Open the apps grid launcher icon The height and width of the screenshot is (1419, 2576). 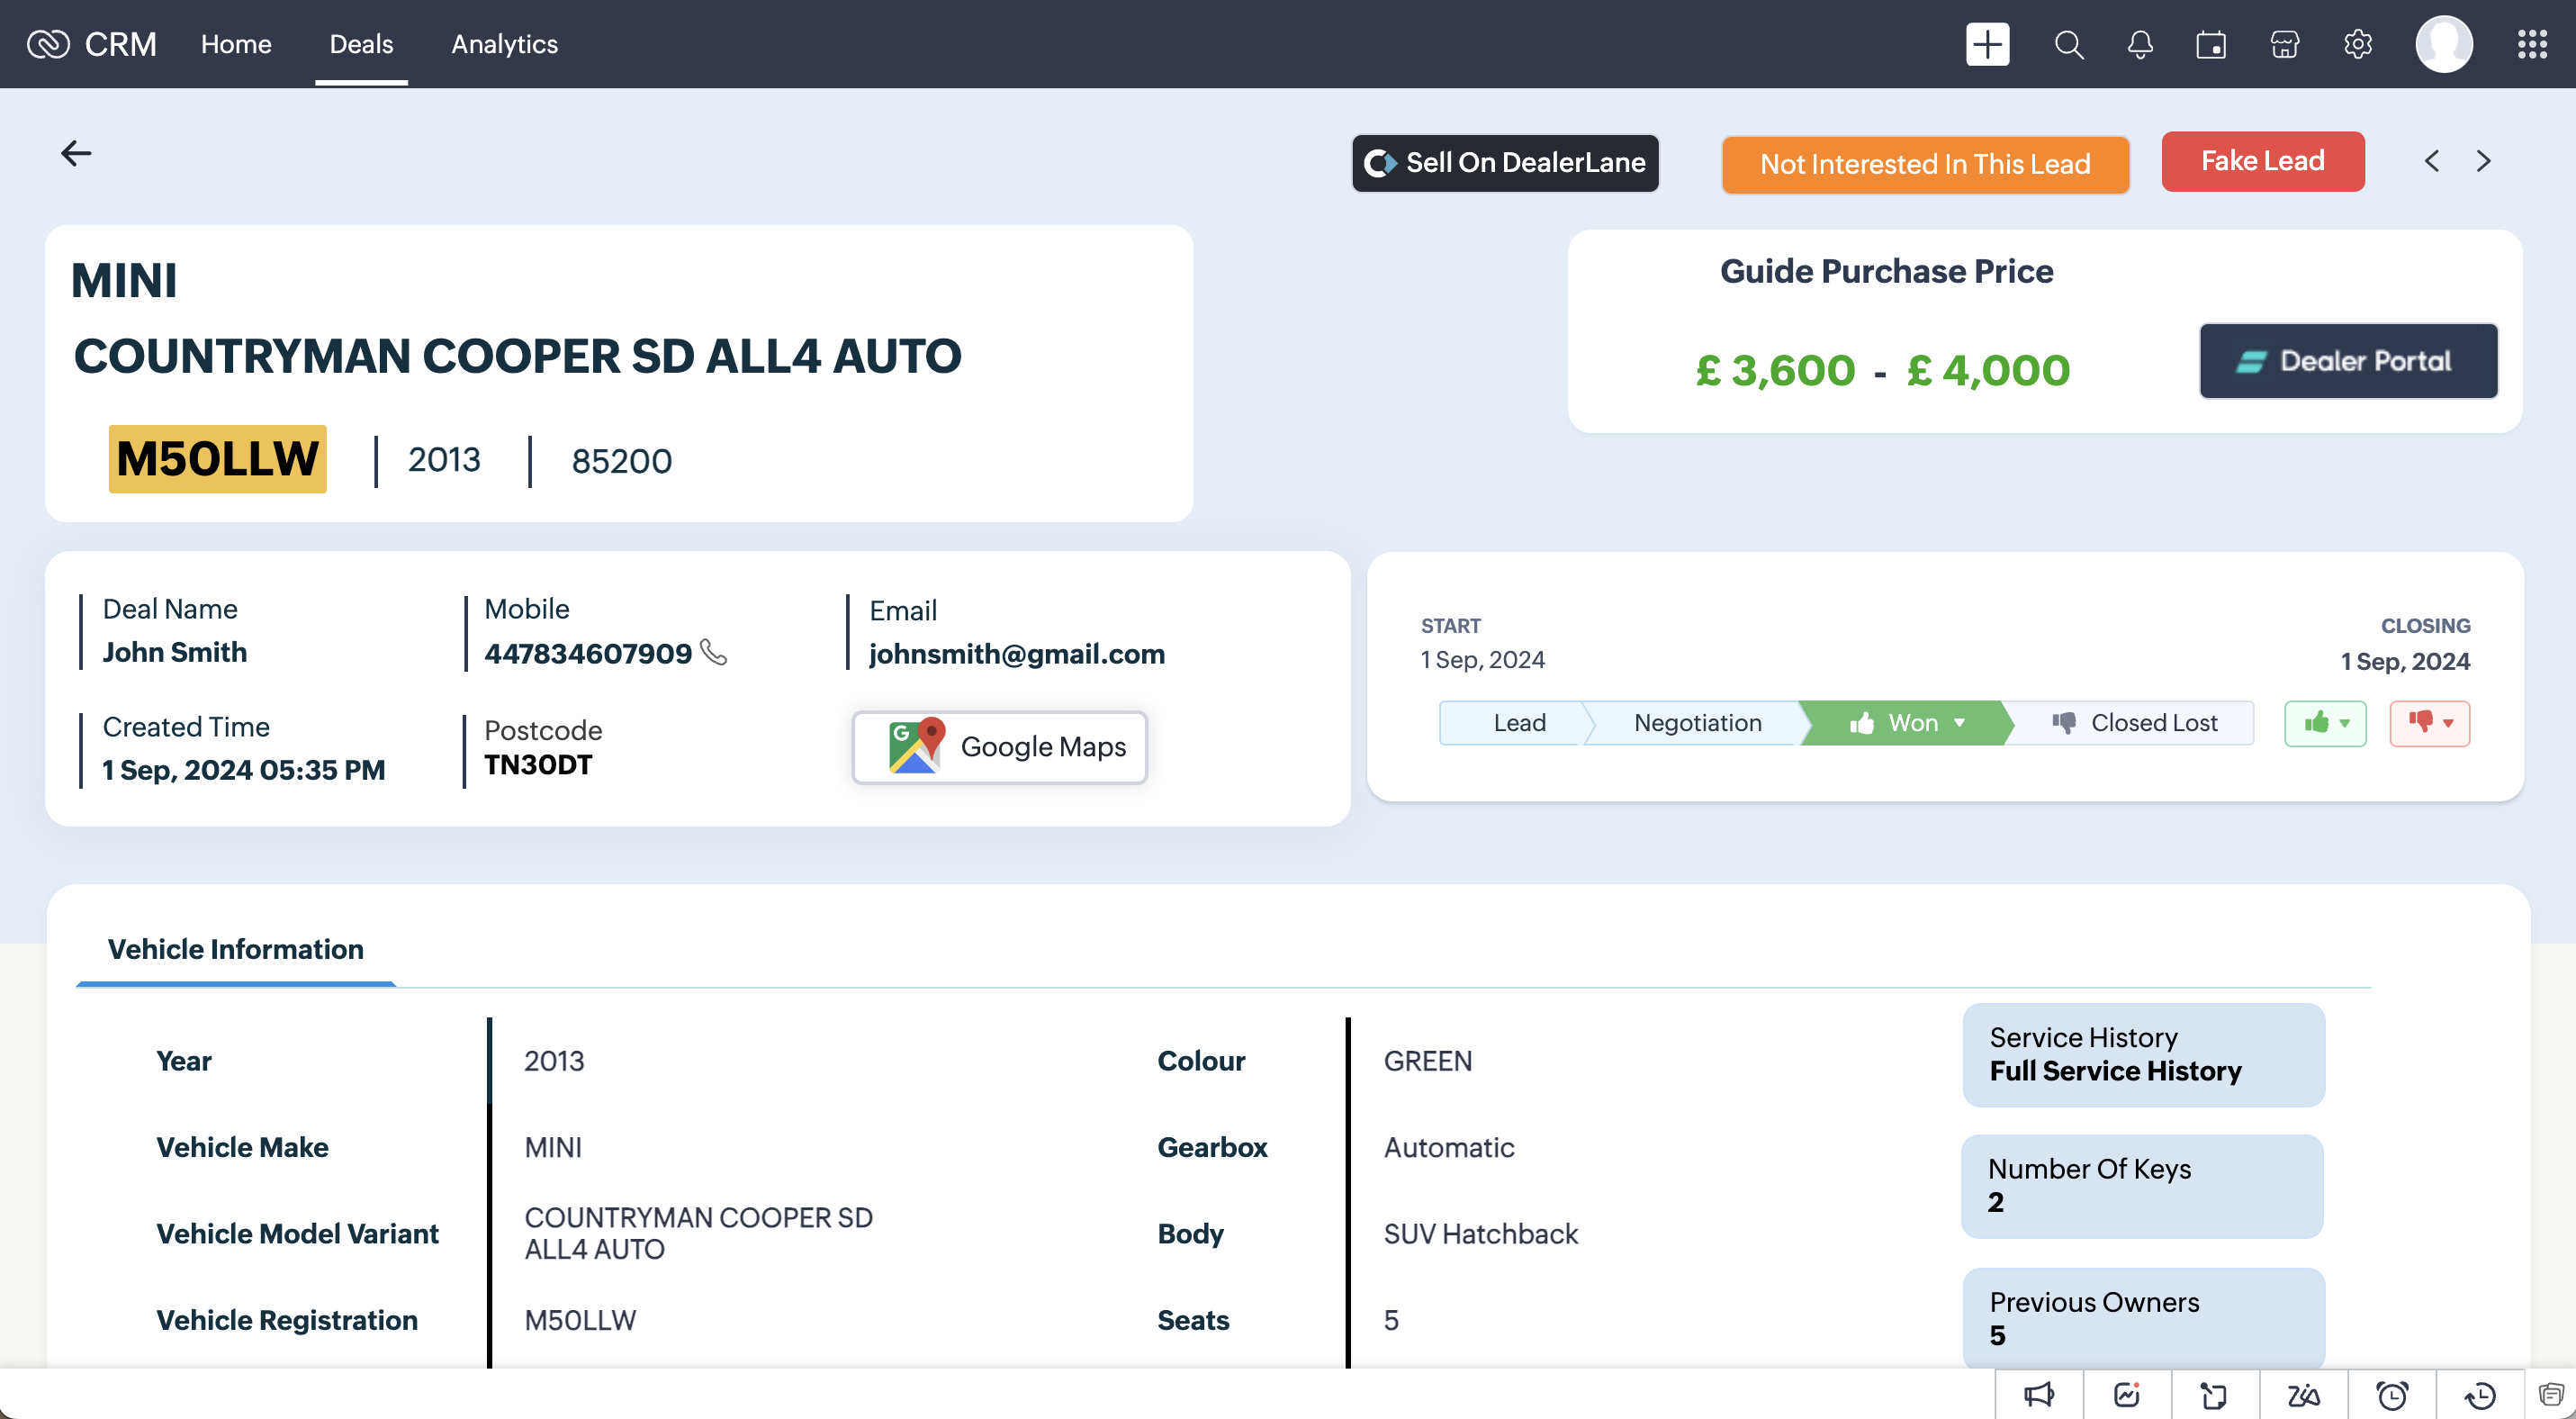tap(2532, 44)
